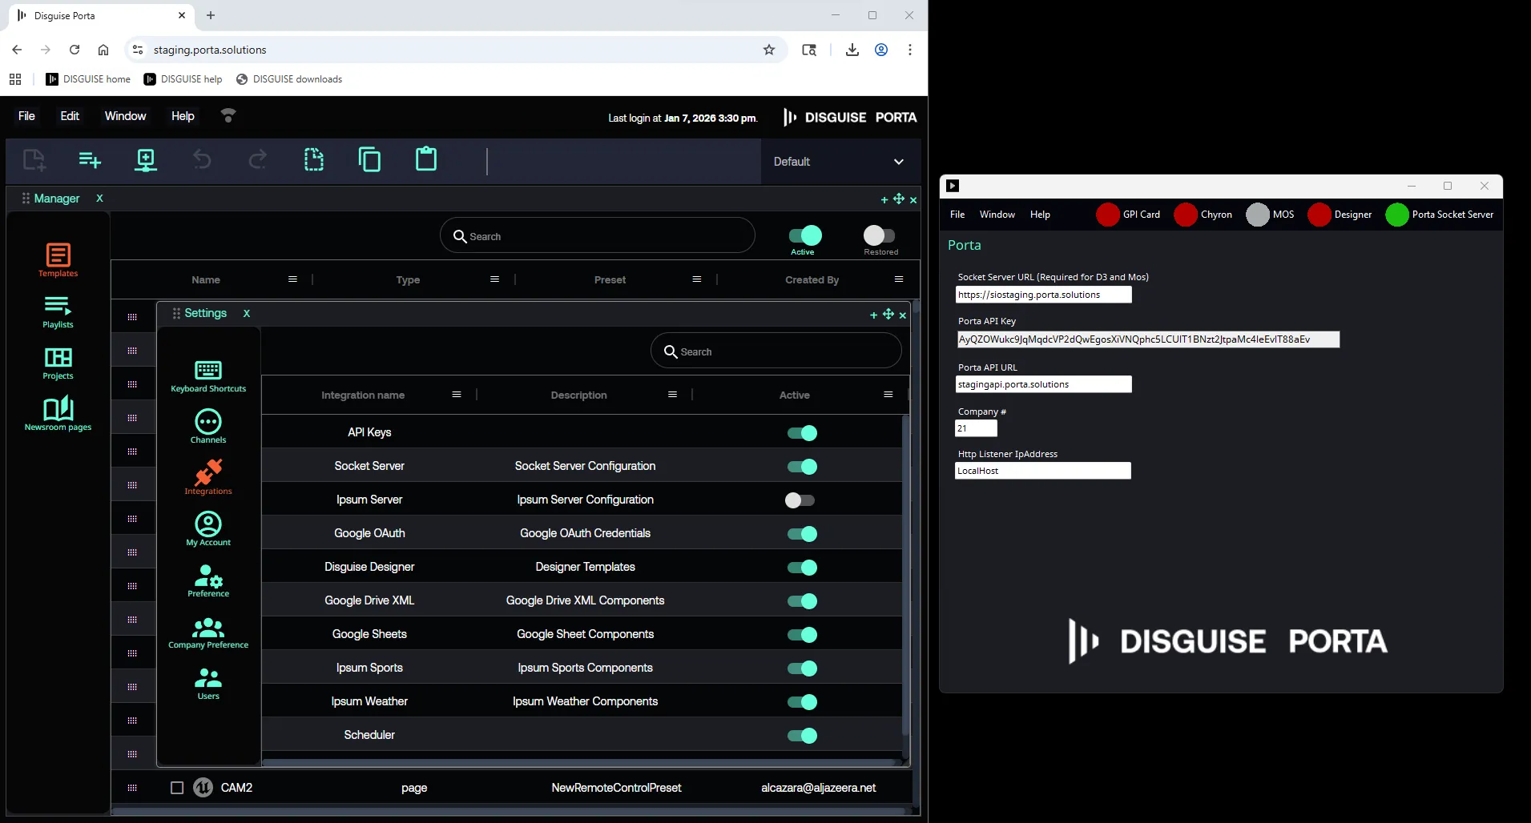Viewport: 1531px width, 823px height.
Task: Open the Created By column menu
Action: 899,279
